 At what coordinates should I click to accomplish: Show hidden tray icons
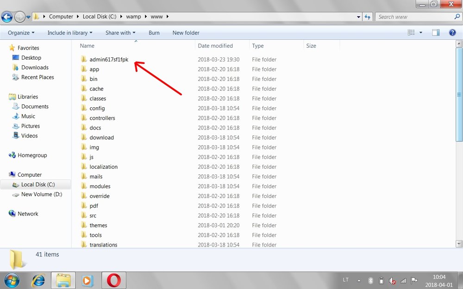pos(359,280)
